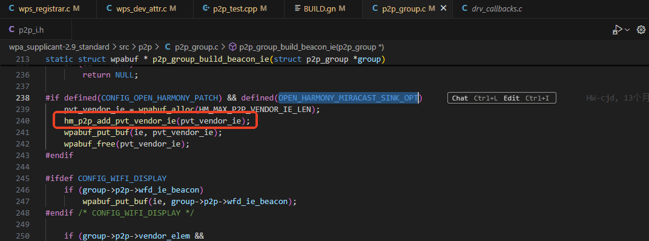The image size is (649, 241).
Task: Click CONFIG_OPEN_HARMONY_PATCH macro text
Action: click(x=159, y=97)
